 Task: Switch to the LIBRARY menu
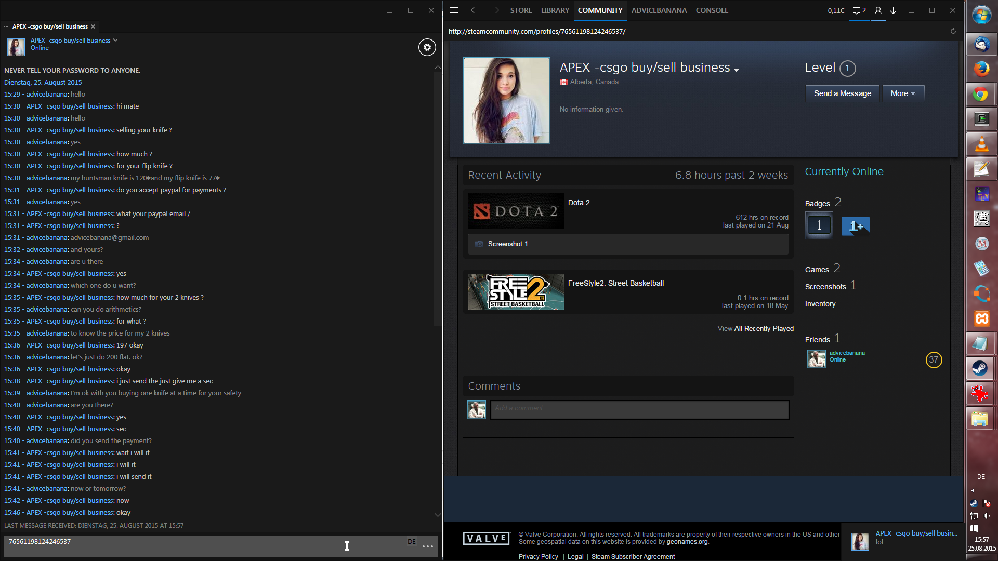pyautogui.click(x=555, y=10)
